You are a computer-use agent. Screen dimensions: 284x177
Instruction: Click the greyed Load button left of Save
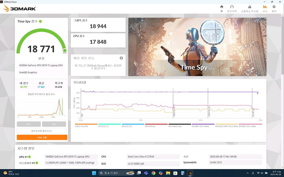pos(29,124)
